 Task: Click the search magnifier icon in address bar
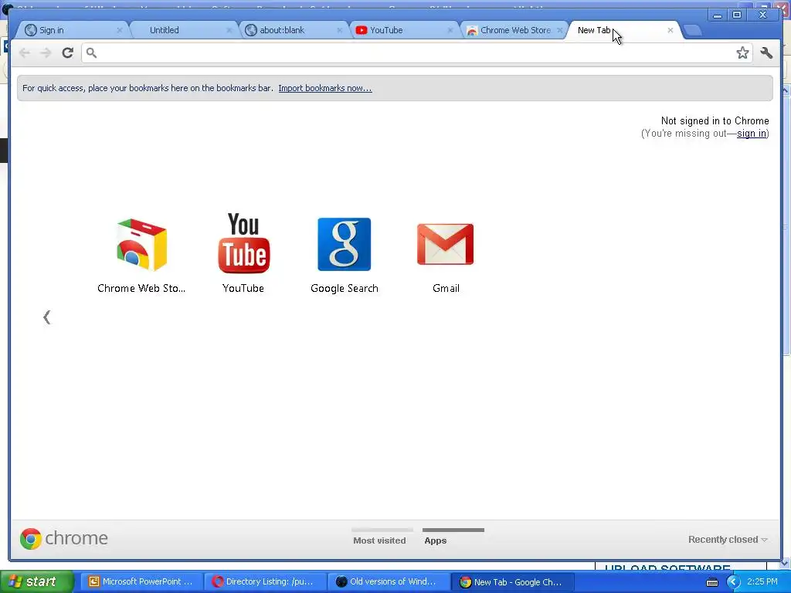tap(91, 53)
